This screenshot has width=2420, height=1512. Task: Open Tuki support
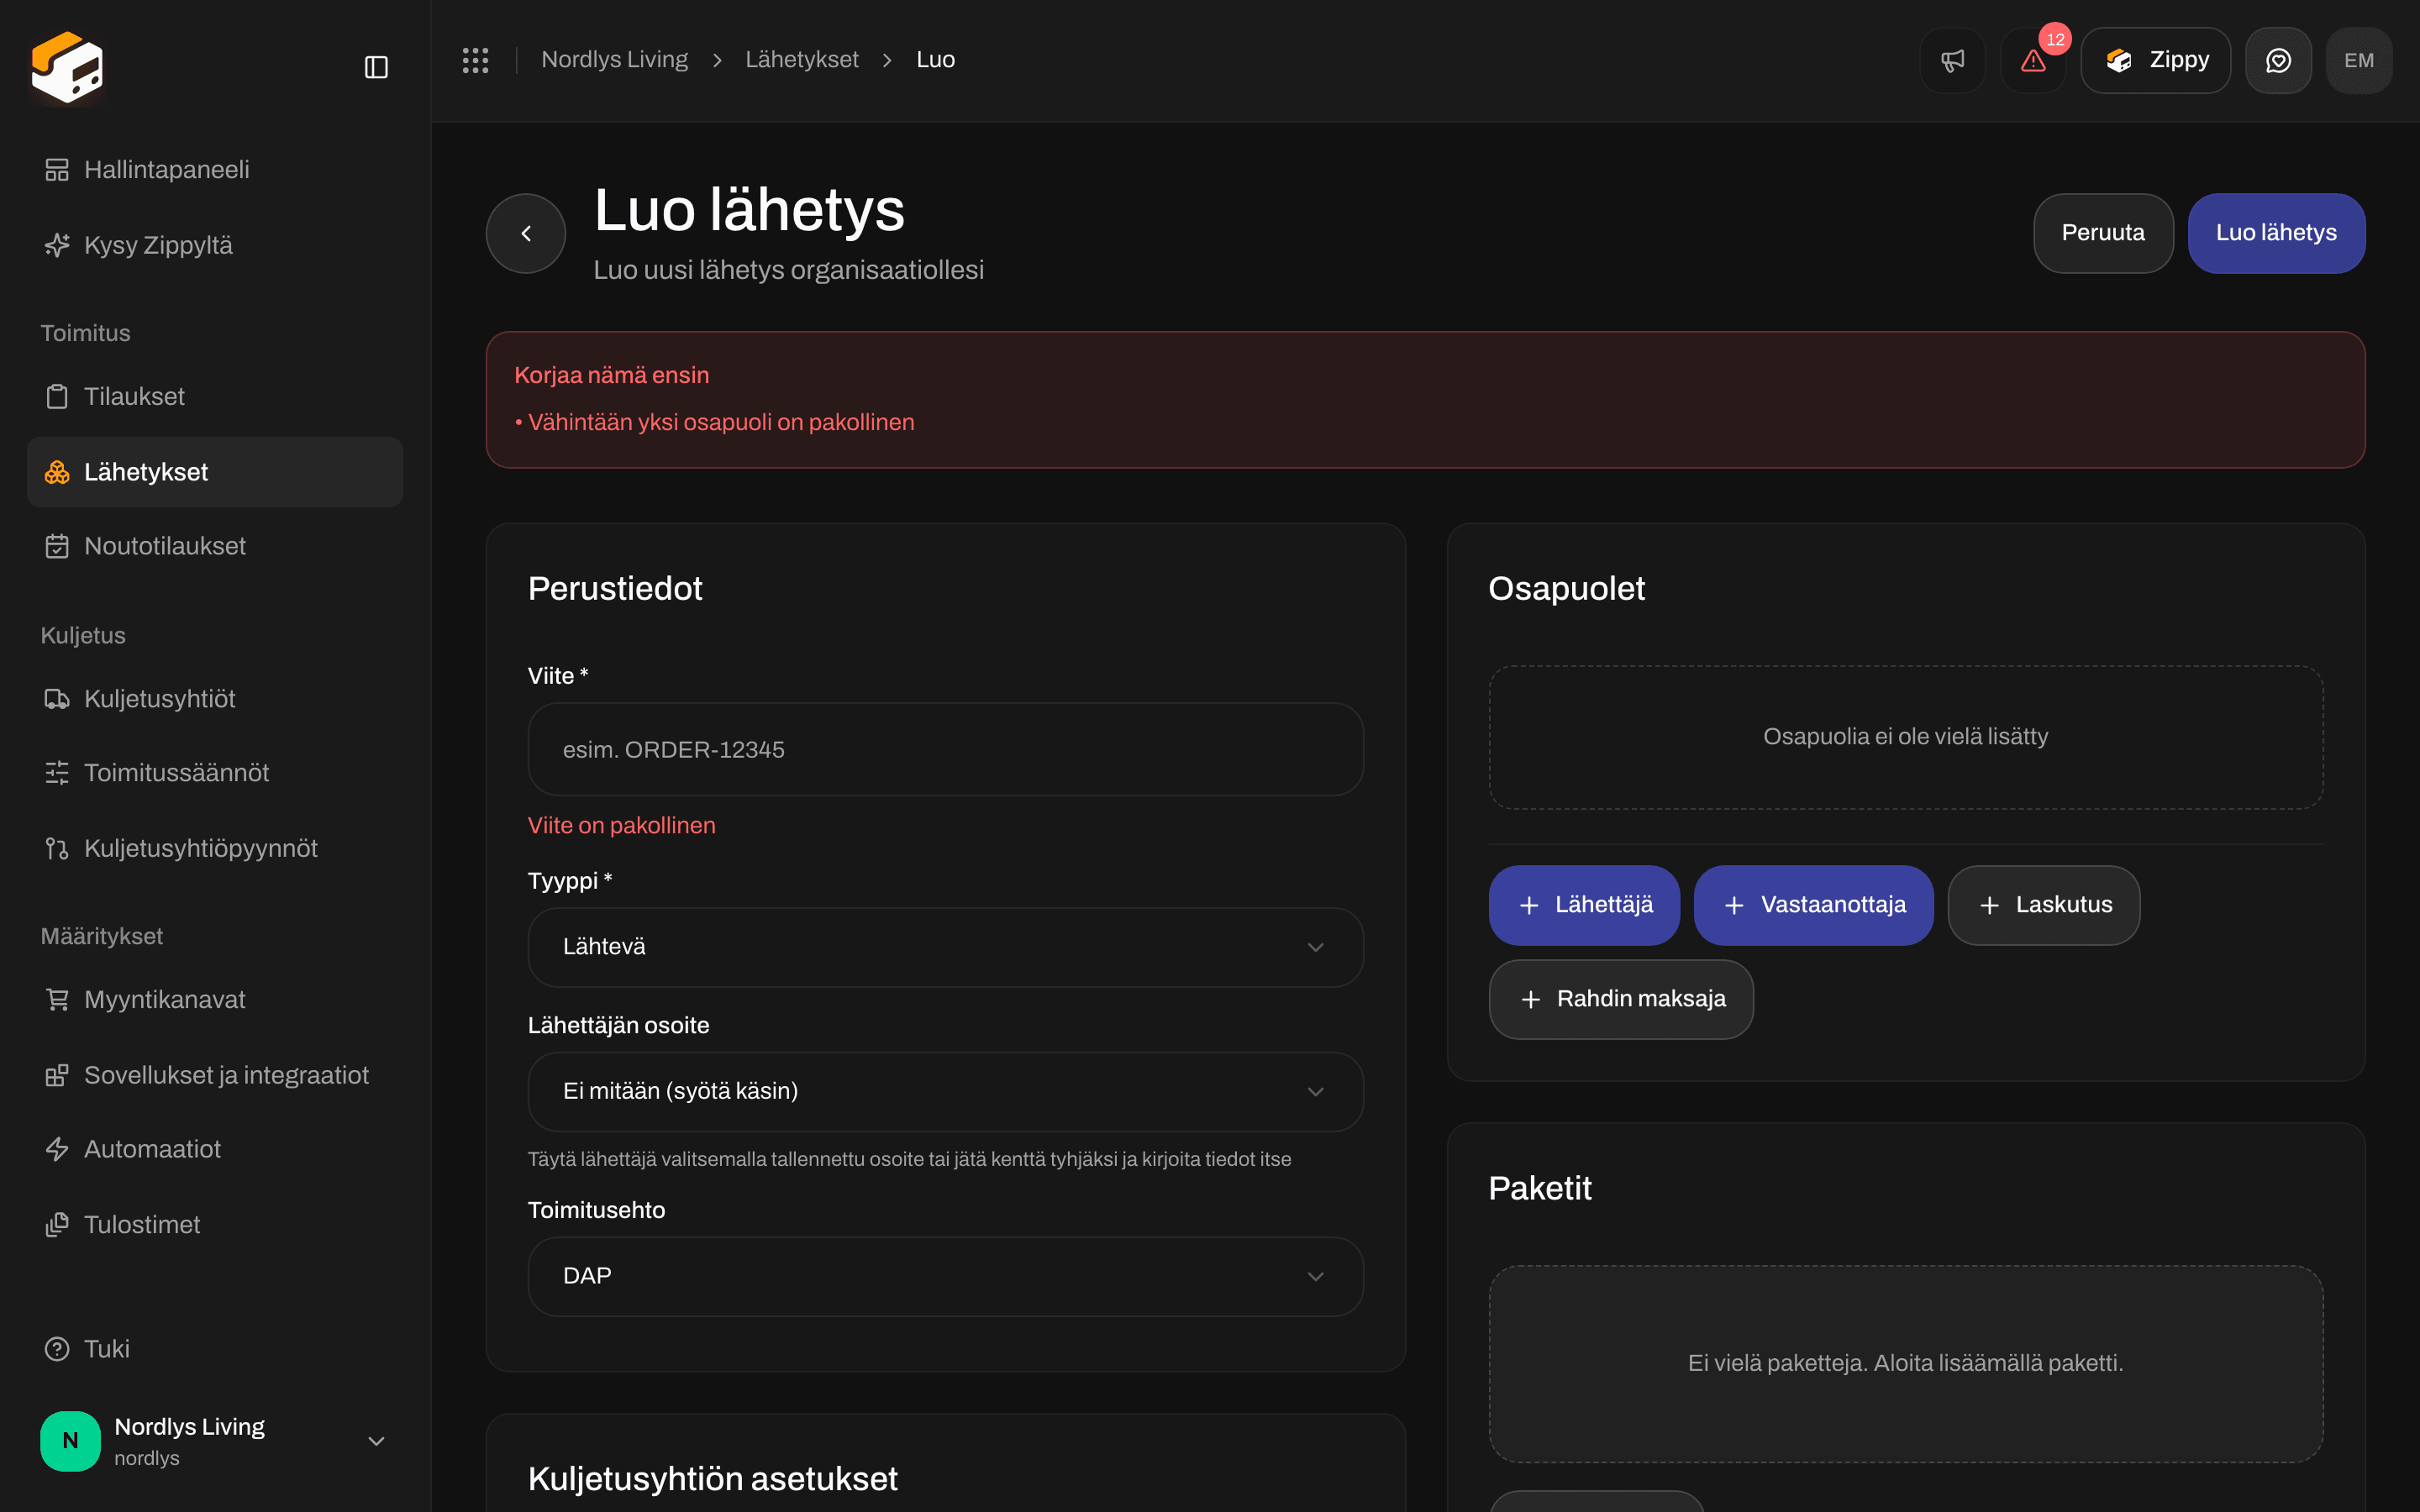click(x=215, y=1349)
